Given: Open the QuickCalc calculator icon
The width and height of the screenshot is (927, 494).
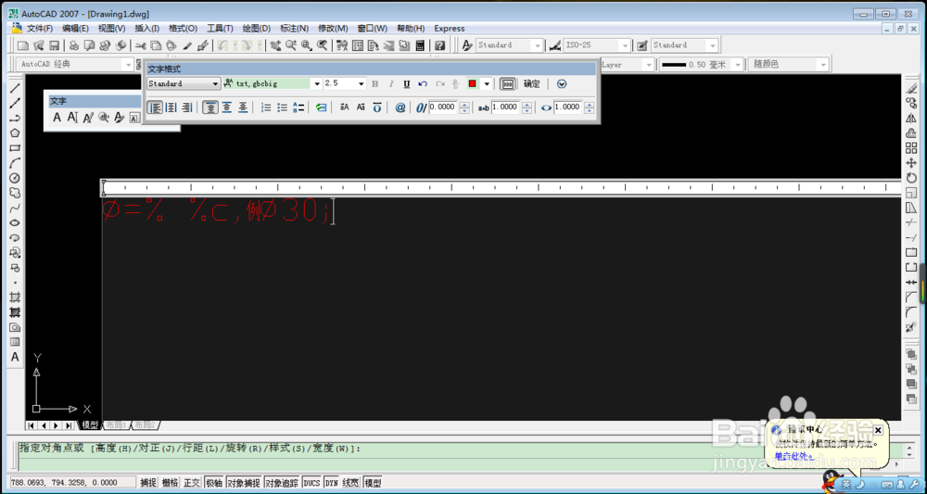Looking at the screenshot, I should pos(420,44).
